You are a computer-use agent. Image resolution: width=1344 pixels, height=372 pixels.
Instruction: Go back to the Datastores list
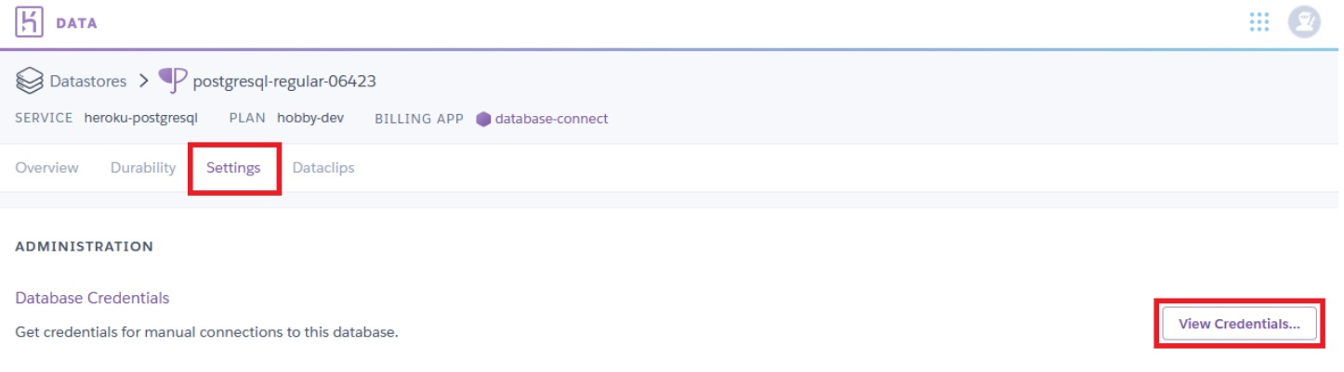87,82
